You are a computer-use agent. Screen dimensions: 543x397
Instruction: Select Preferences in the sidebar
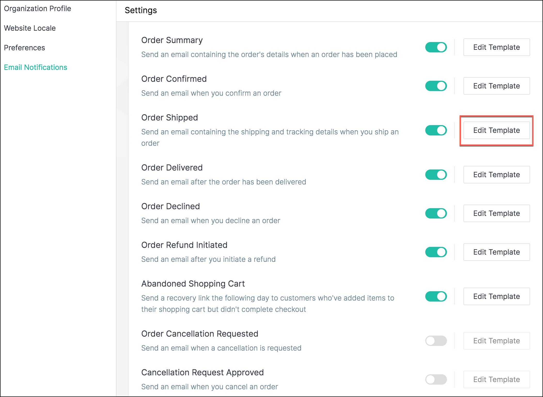(25, 48)
